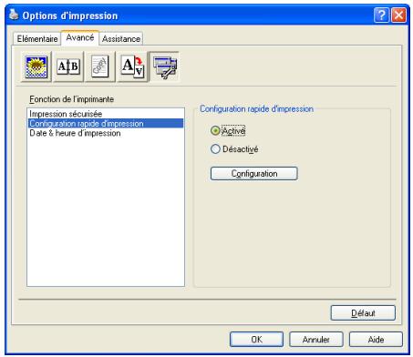Confirm with the OK button

(x=256, y=340)
